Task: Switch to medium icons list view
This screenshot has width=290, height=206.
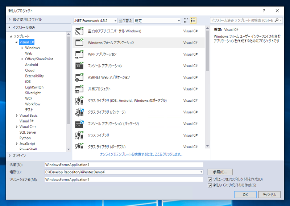Action: click(193, 20)
